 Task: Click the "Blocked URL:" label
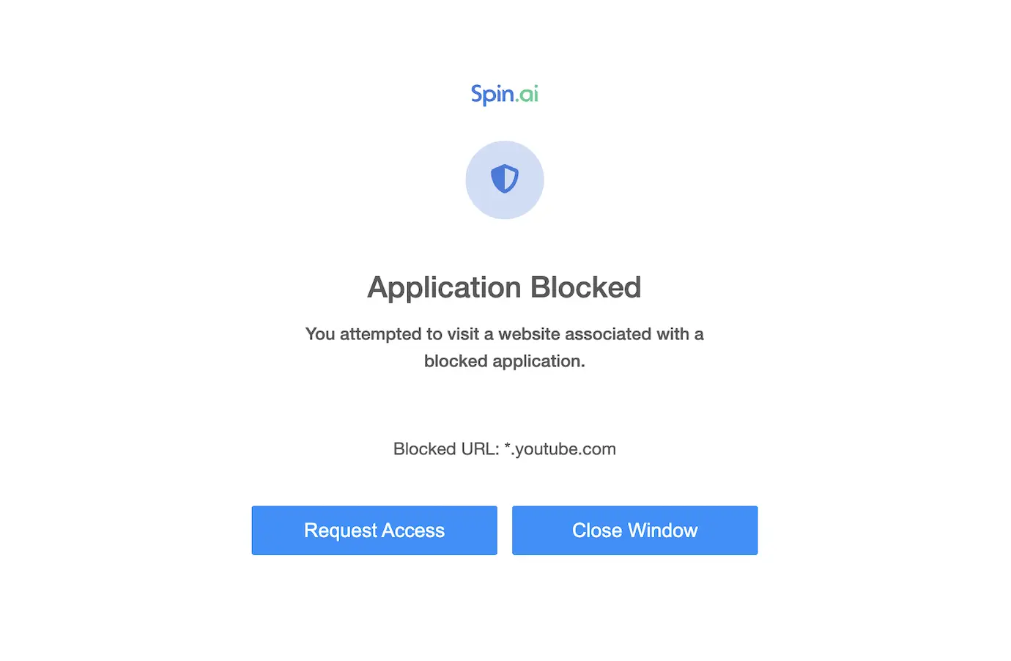click(x=445, y=448)
